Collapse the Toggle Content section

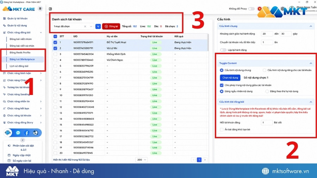(x=311, y=63)
